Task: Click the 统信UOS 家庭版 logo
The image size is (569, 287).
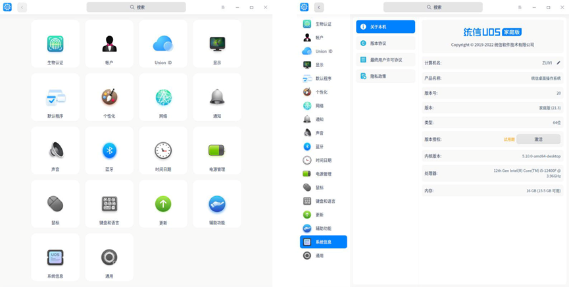Action: click(493, 32)
